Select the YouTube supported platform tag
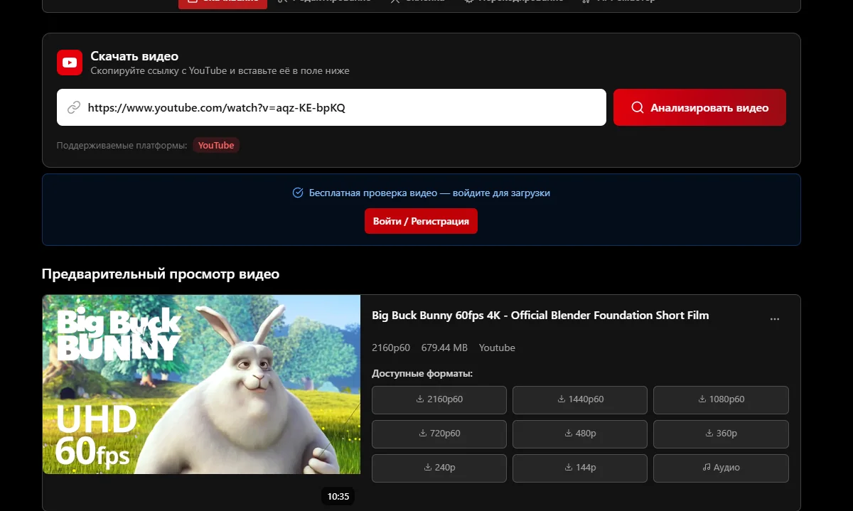 (x=216, y=145)
